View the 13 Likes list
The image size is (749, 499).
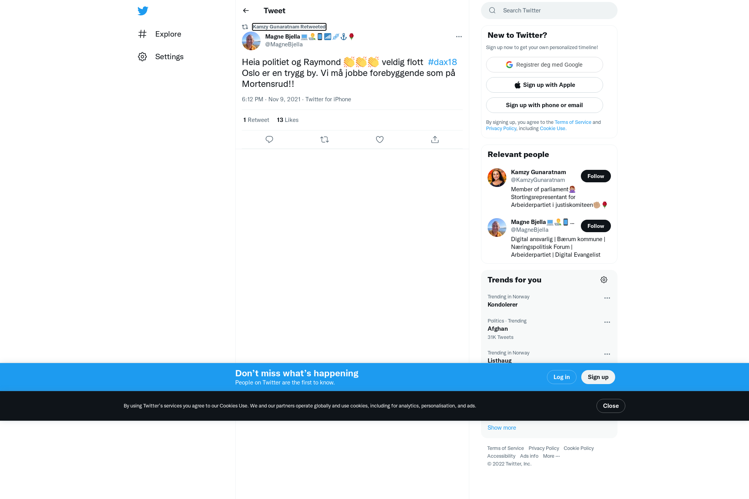tap(288, 120)
